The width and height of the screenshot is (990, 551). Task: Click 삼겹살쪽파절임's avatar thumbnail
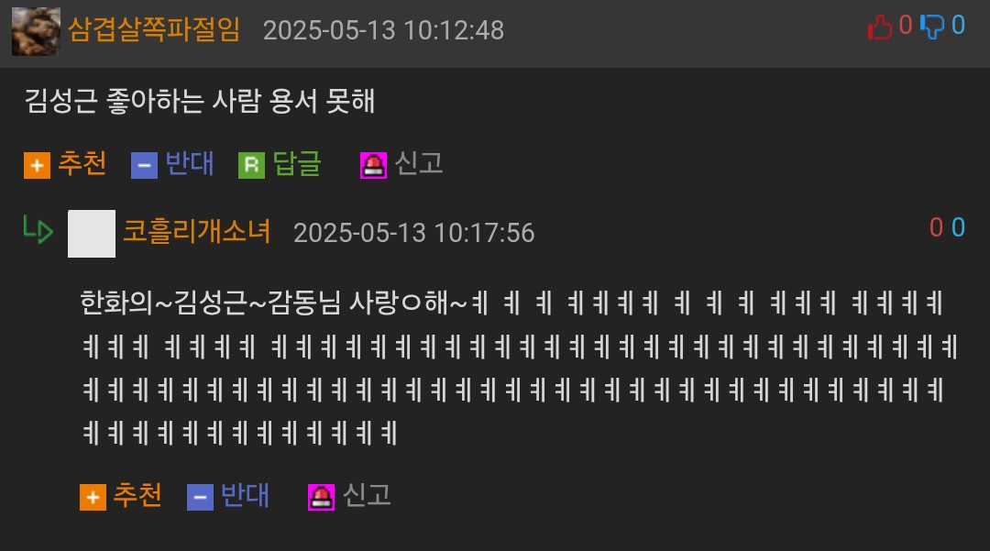36,31
